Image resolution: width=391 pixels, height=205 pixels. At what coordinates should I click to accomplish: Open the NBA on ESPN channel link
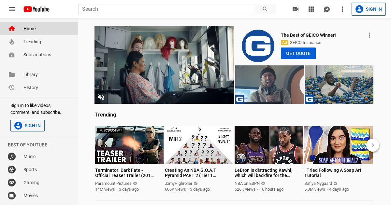(247, 184)
